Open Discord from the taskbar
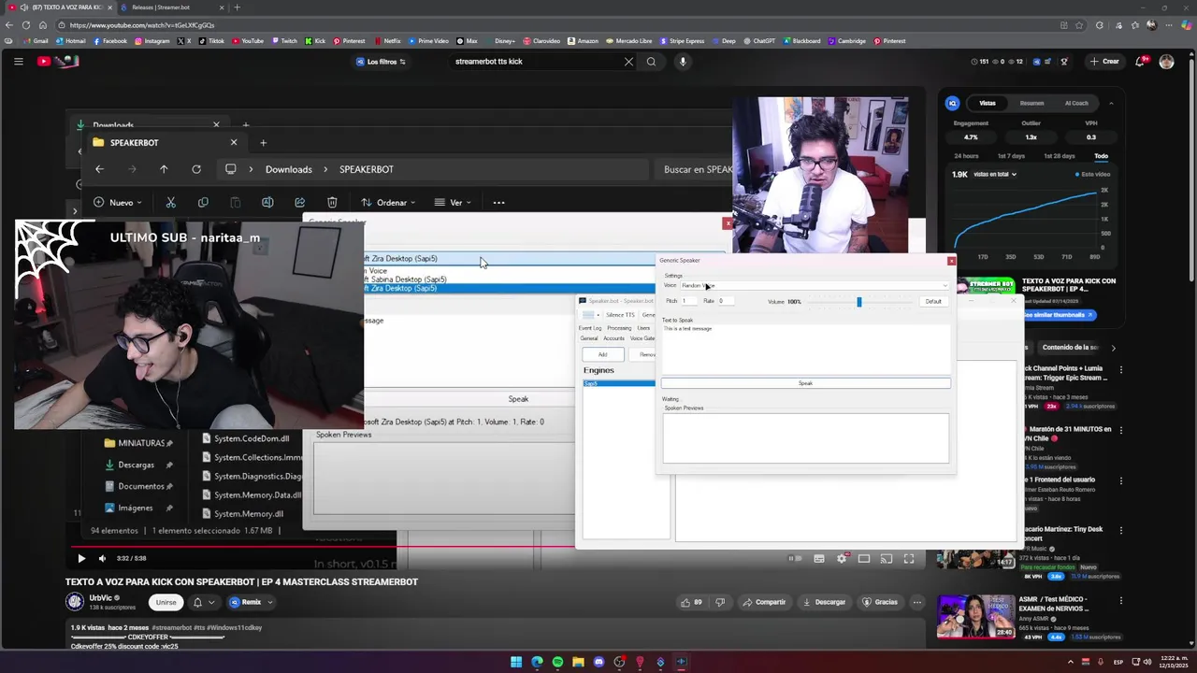 tap(598, 662)
